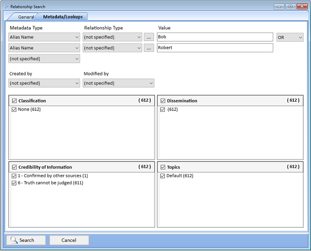
Task: Toggle the Dissemination header checkbox
Action: point(163,101)
